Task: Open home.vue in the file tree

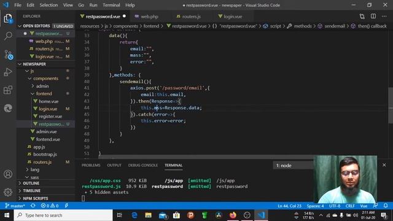Action: (x=49, y=101)
